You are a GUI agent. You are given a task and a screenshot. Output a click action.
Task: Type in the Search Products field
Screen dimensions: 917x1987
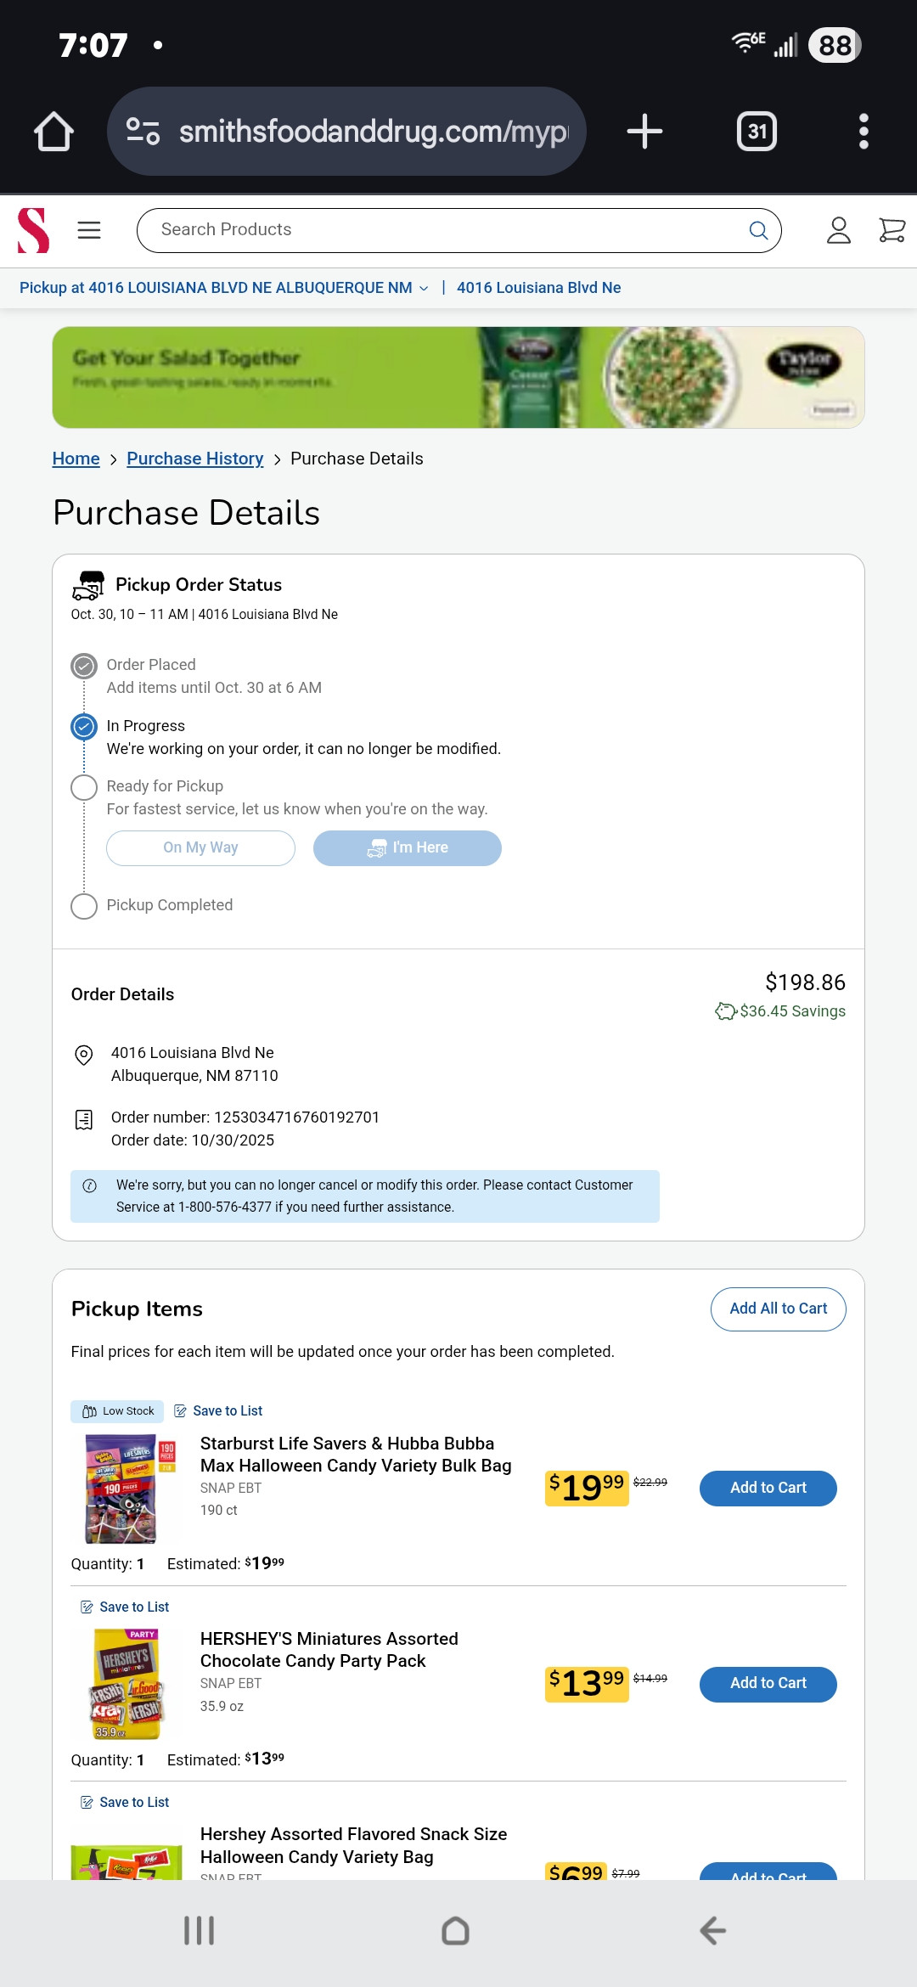pyautogui.click(x=442, y=230)
